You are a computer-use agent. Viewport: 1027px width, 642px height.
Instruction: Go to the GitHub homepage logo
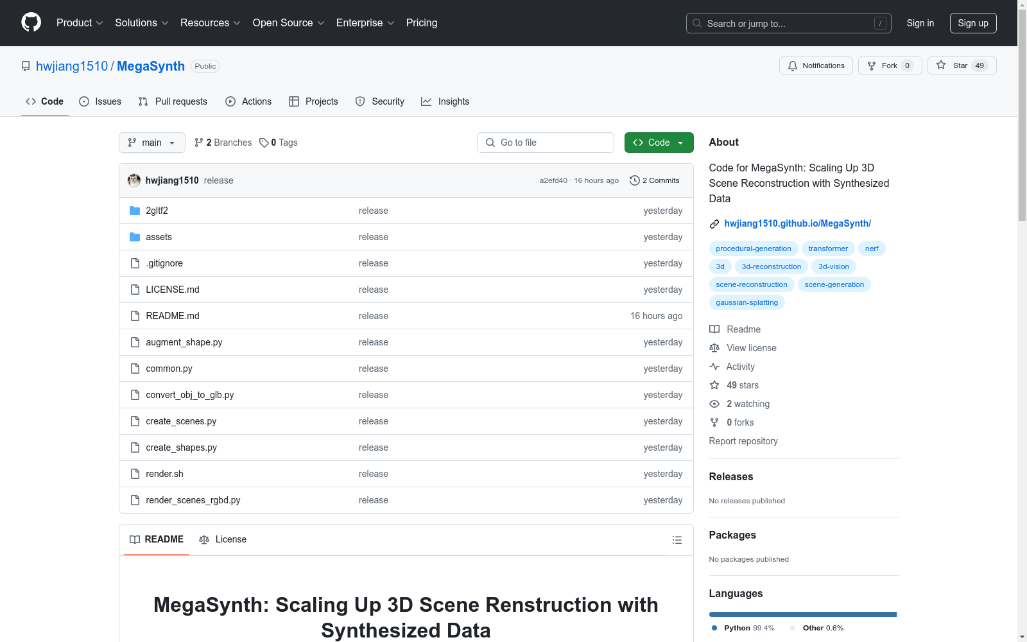point(31,22)
